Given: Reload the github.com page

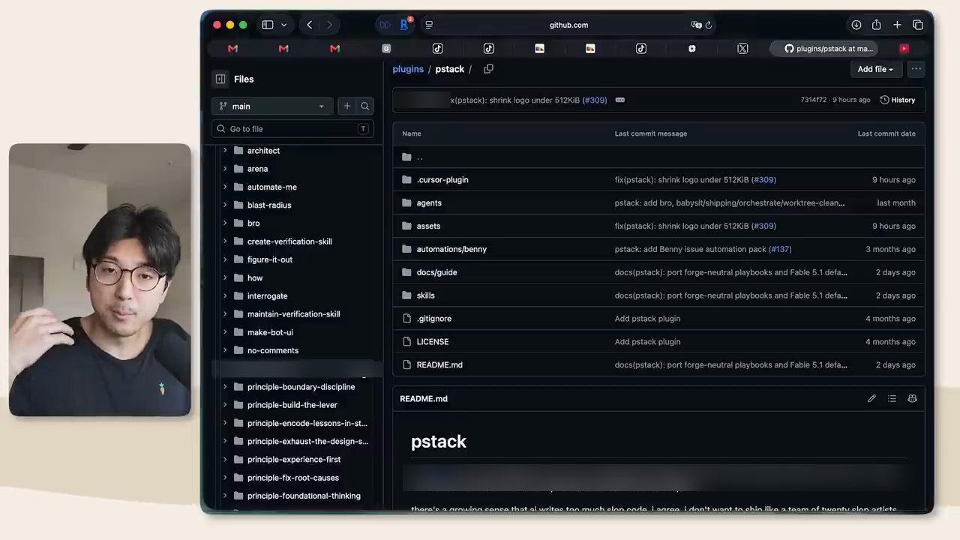Looking at the screenshot, I should (708, 25).
